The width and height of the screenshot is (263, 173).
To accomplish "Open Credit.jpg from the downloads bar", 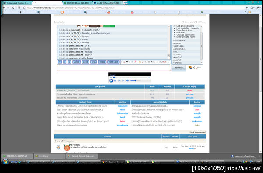I will tap(49, 156).
